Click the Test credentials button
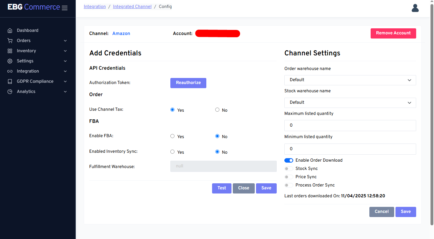The image size is (434, 239). click(x=222, y=188)
